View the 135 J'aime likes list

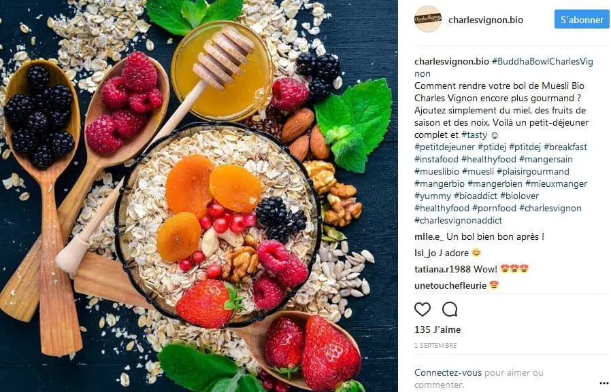click(x=437, y=329)
